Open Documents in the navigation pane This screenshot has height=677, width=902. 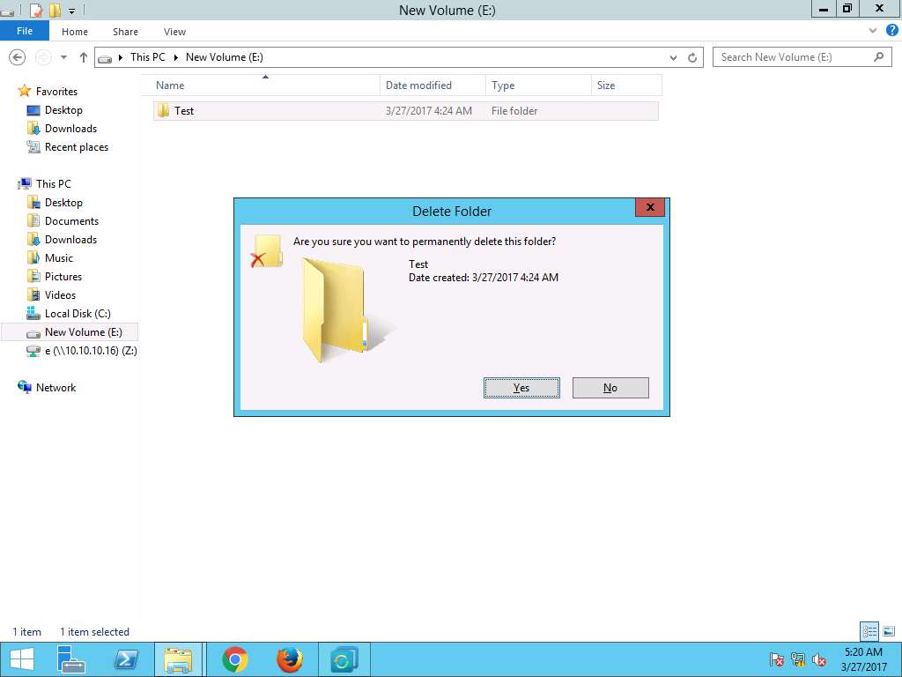click(71, 220)
